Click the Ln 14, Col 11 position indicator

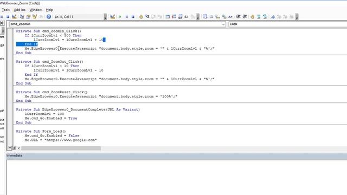click(64, 17)
